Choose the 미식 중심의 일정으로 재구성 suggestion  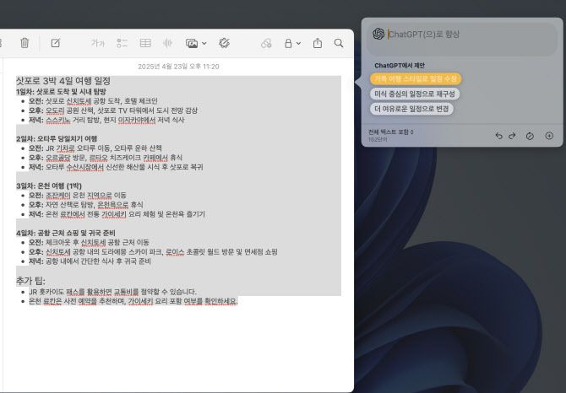coord(415,94)
